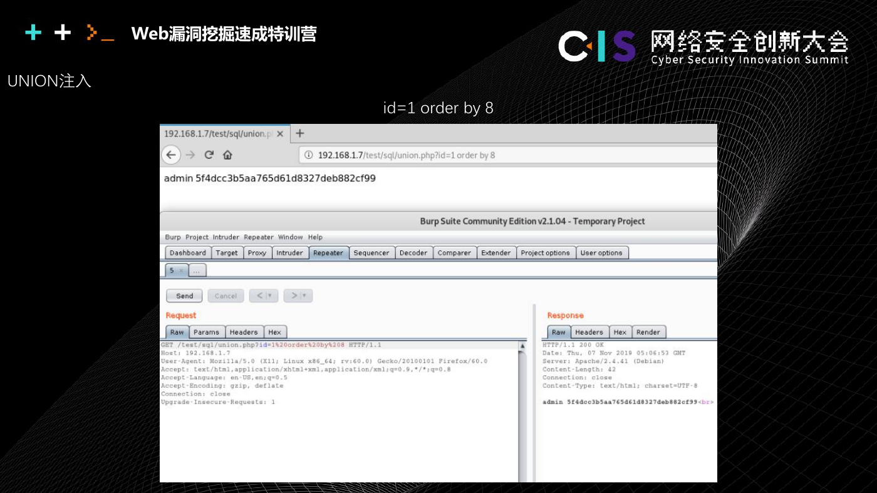877x493 pixels.
Task: Click the GET /test/sql/union.php request line
Action: [x=271, y=345]
